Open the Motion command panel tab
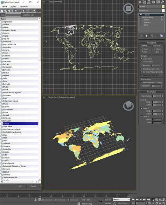Screen dimensions: 166x205 [154, 2]
